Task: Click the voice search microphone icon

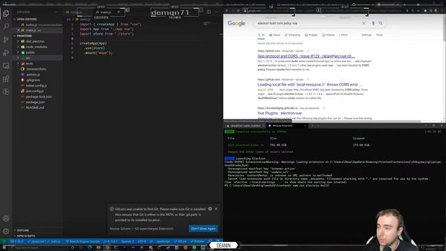Action: pos(373,23)
